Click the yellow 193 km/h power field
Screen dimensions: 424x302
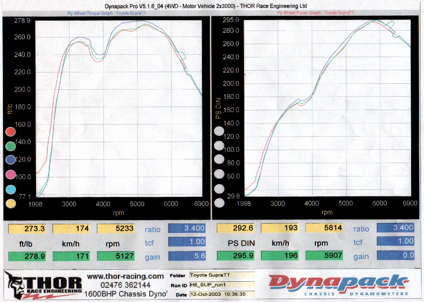pyautogui.click(x=280, y=228)
